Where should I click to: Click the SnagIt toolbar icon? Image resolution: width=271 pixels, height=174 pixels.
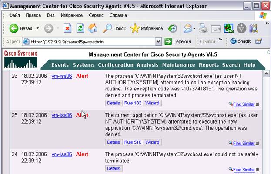[241, 41]
